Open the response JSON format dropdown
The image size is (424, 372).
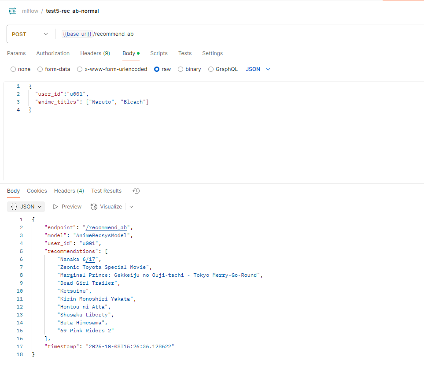[x=26, y=207]
